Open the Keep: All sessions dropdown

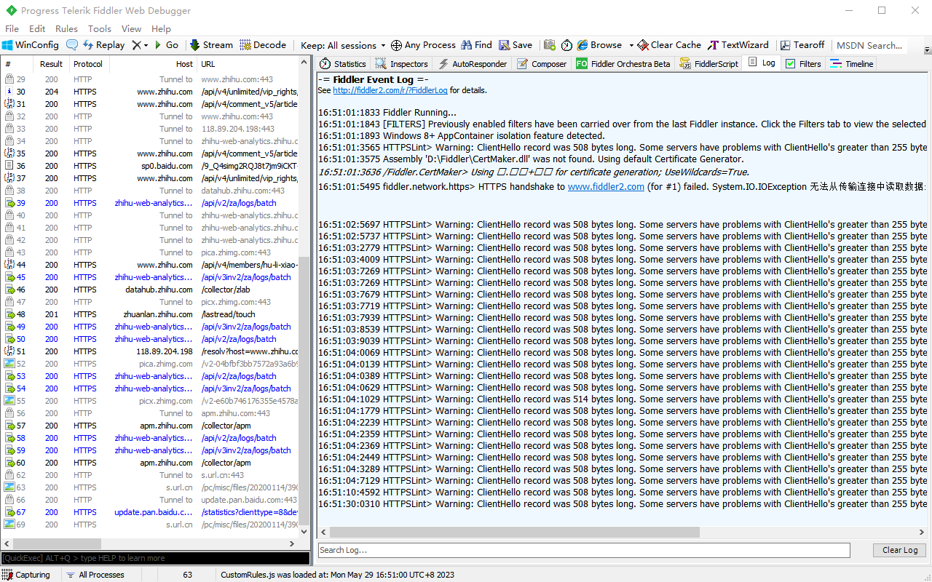click(343, 45)
